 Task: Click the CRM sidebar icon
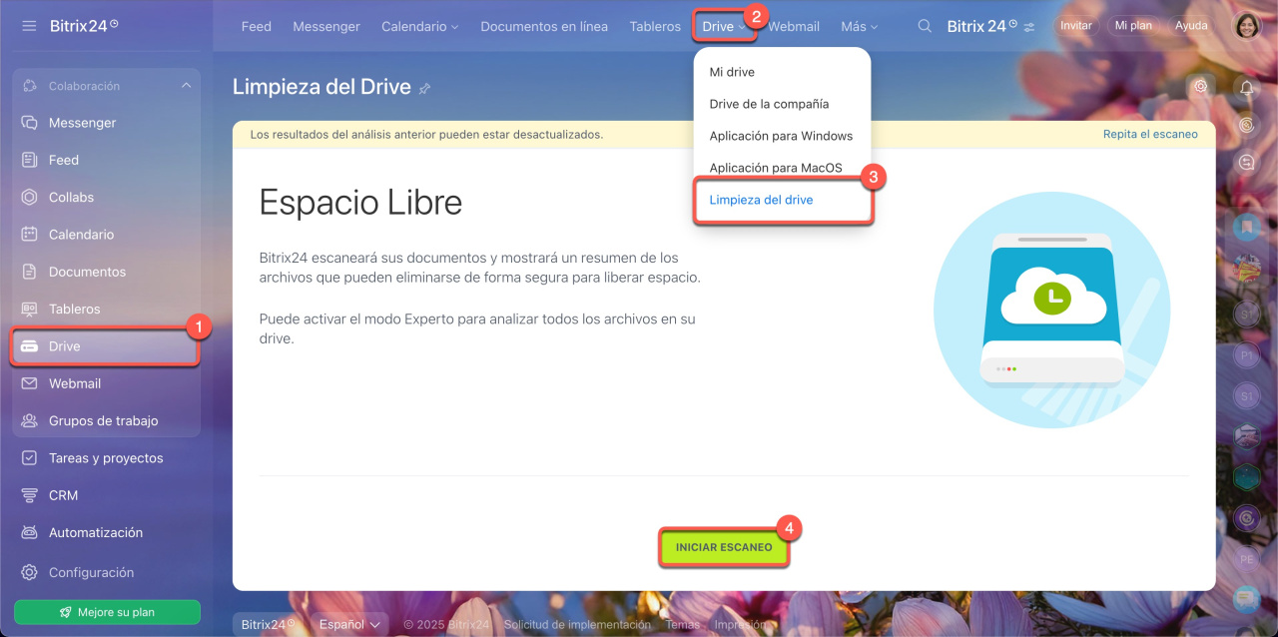click(29, 495)
